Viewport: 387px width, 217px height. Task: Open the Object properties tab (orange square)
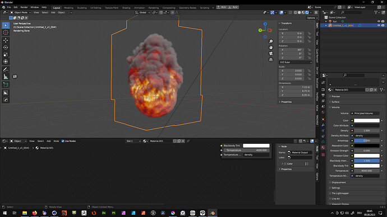pyautogui.click(x=323, y=119)
